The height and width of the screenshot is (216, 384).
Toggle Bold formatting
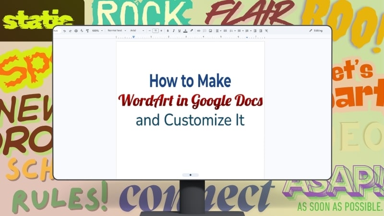[168, 31]
